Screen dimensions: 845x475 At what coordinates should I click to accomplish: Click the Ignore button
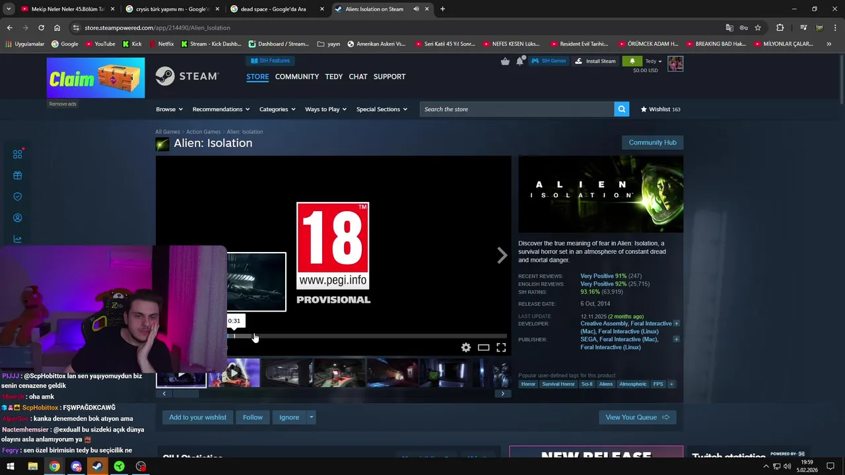click(x=289, y=417)
